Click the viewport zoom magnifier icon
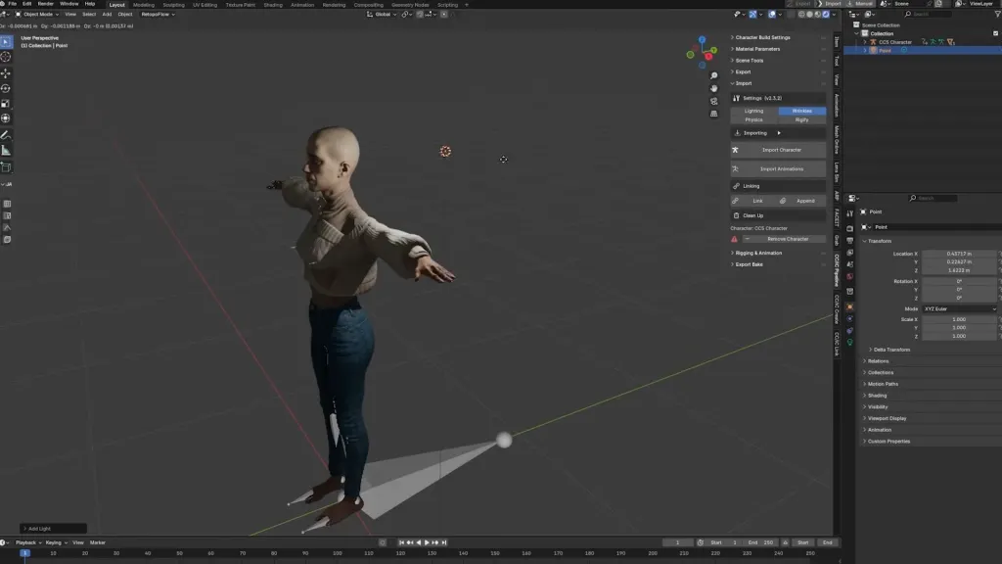Image resolution: width=1002 pixels, height=564 pixels. pyautogui.click(x=714, y=75)
